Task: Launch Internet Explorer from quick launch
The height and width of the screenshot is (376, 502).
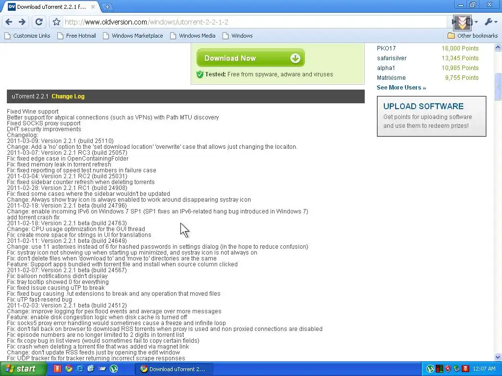Action: click(x=80, y=369)
